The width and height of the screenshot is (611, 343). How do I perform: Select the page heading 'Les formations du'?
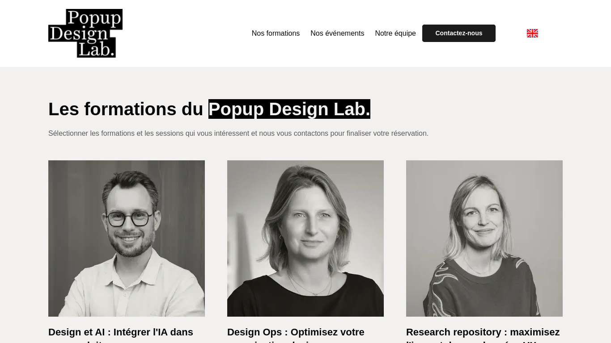(125, 109)
